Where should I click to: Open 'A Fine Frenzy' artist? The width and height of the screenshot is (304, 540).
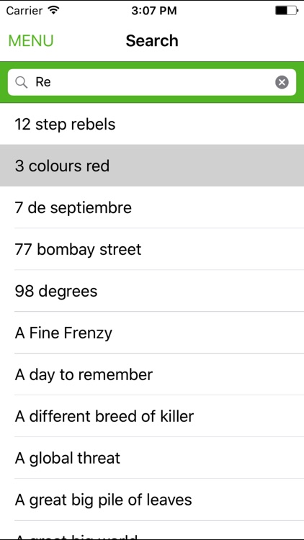click(x=152, y=333)
